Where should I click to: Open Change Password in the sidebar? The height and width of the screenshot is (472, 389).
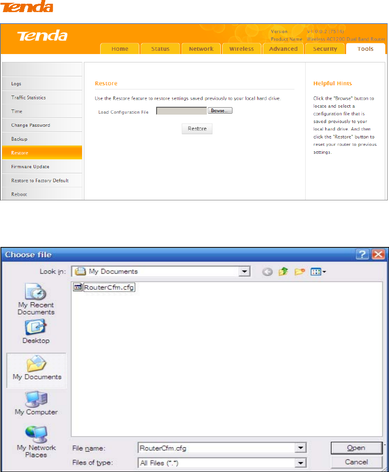pyautogui.click(x=42, y=125)
